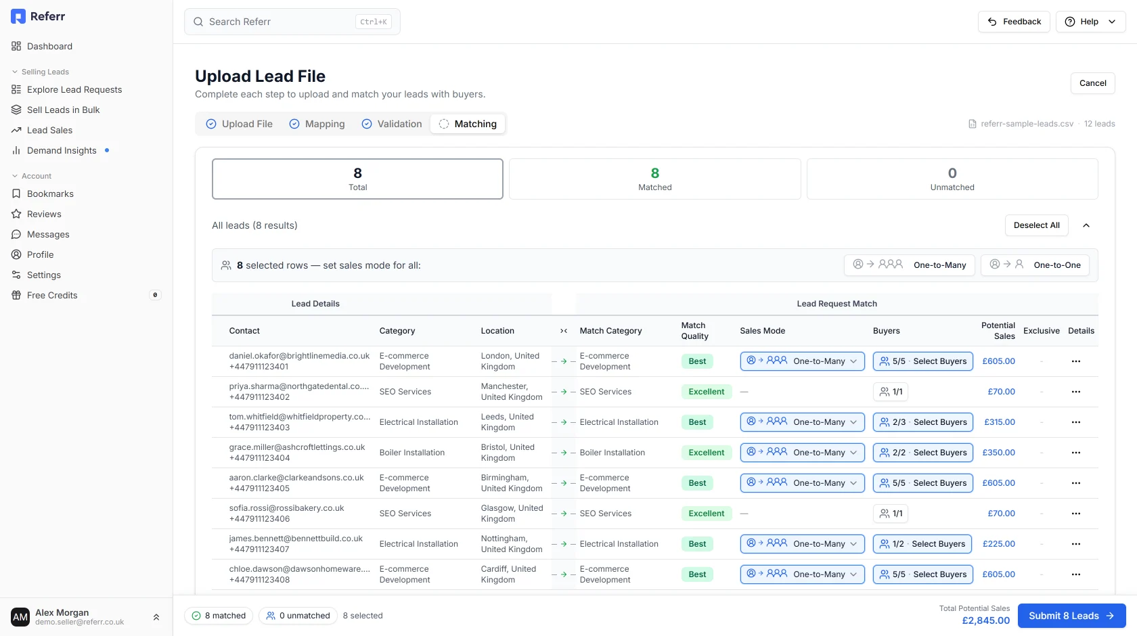The image size is (1137, 636).
Task: Filter leads by Unmatched card
Action: [x=952, y=179]
